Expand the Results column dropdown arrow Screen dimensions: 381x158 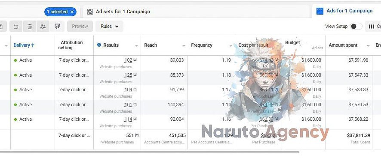[x=137, y=45]
